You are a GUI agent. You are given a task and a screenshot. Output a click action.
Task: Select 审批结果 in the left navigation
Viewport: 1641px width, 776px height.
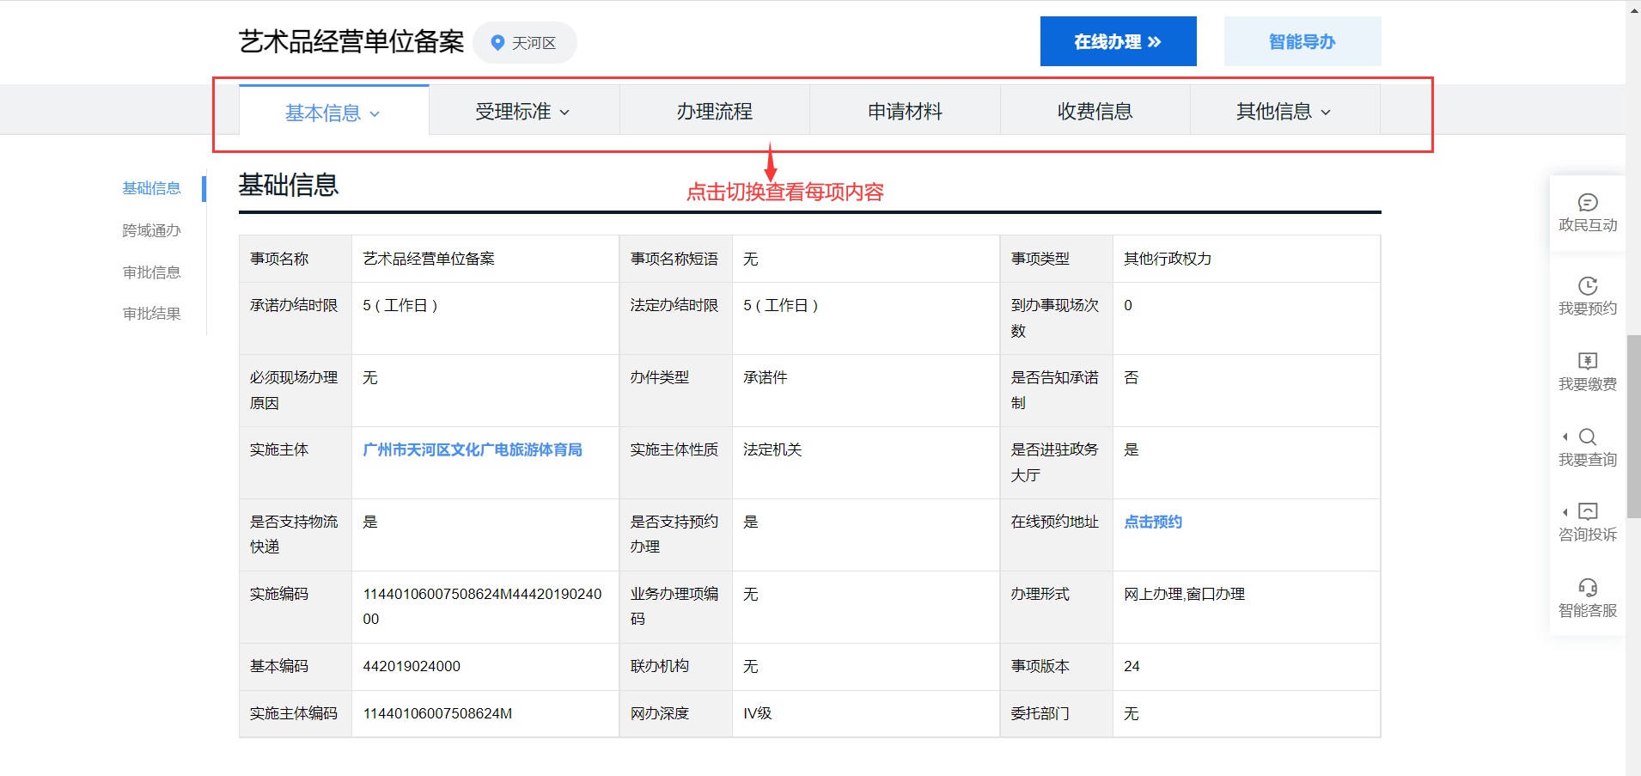click(151, 314)
